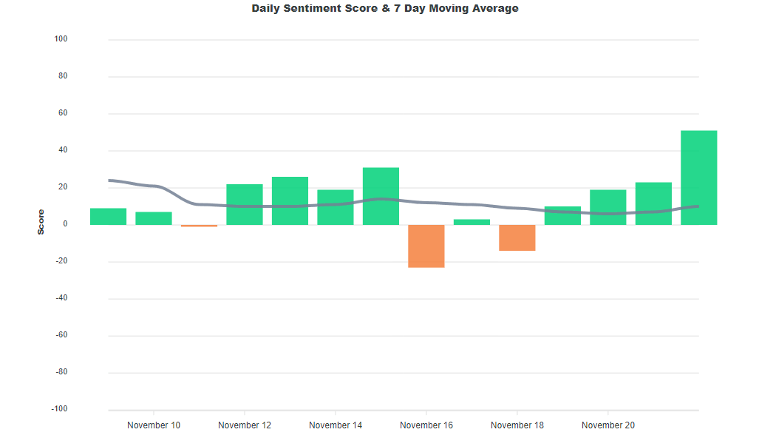Screen dimensions: 759x435
Task: Select the green bar for November 21
Action: [x=653, y=203]
